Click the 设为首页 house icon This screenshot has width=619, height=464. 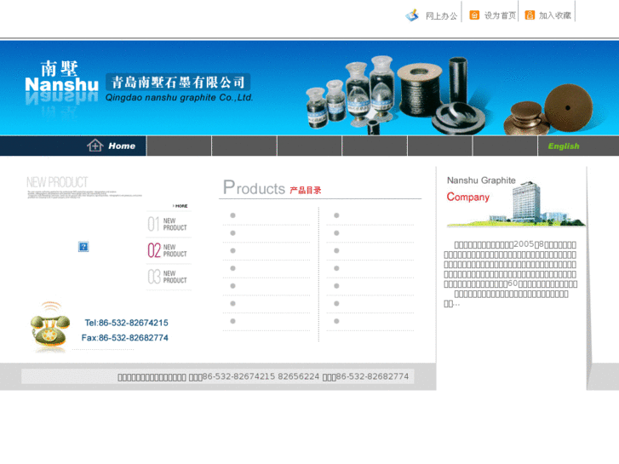474,15
